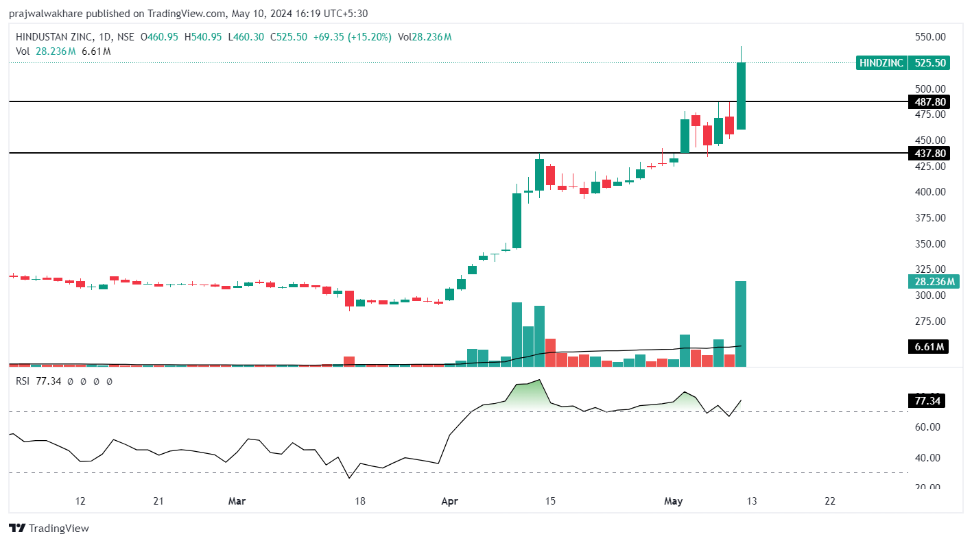Click the 60.00 RSI axis label
The width and height of the screenshot is (972, 543).
[x=927, y=427]
